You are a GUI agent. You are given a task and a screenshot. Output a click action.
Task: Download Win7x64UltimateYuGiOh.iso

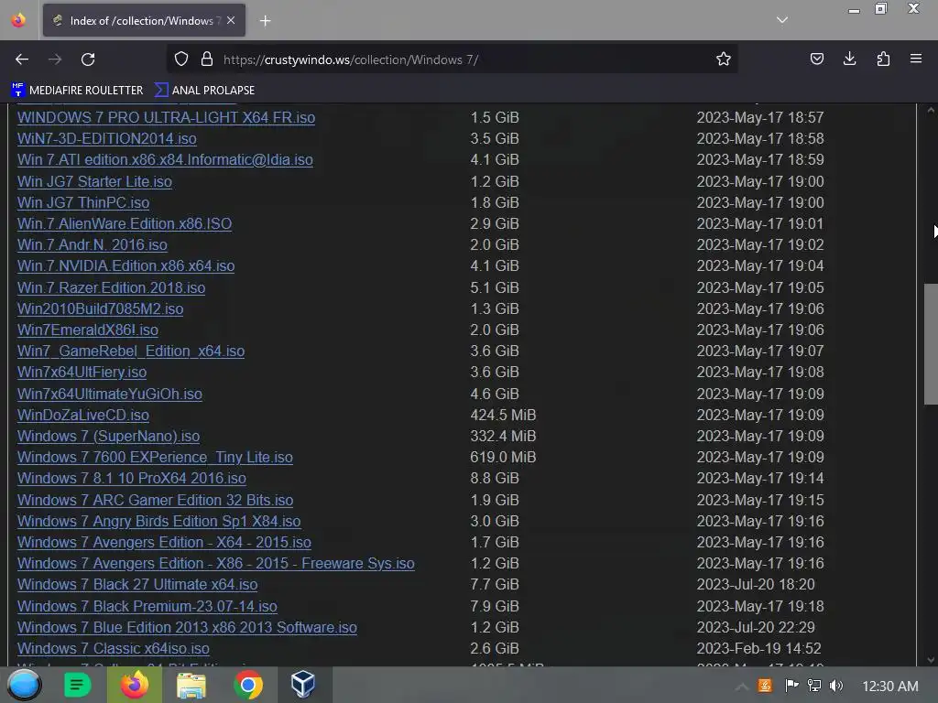point(110,394)
